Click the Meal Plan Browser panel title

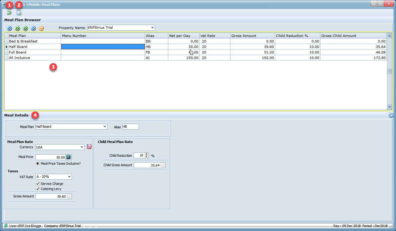click(x=22, y=20)
